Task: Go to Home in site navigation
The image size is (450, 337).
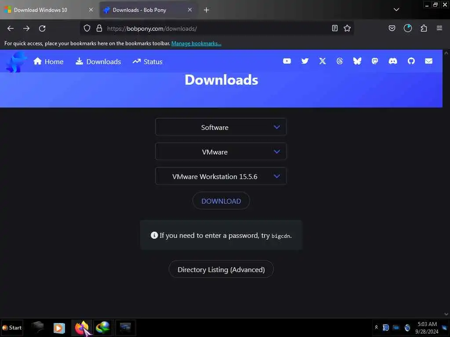Action: (48, 61)
